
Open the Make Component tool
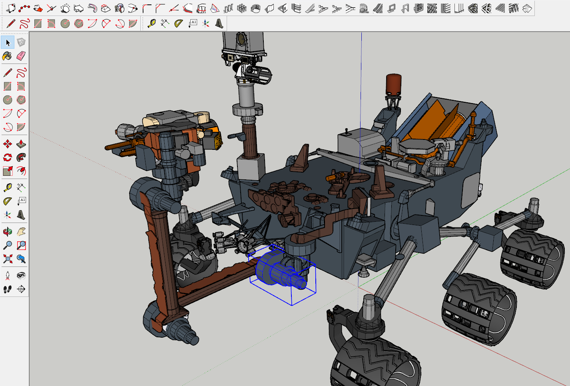(21, 42)
